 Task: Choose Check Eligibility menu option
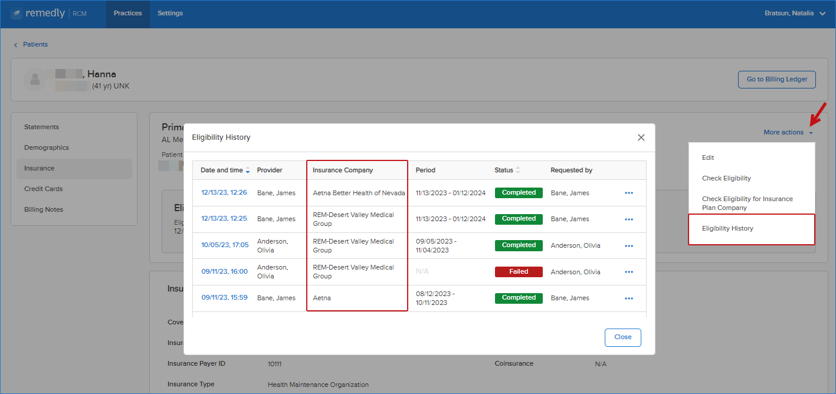[726, 178]
